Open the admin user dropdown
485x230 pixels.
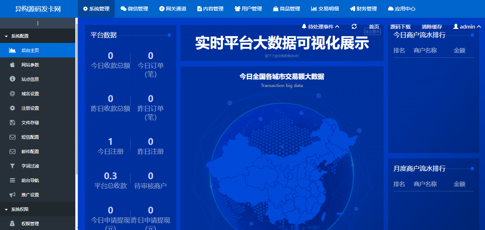pyautogui.click(x=467, y=27)
